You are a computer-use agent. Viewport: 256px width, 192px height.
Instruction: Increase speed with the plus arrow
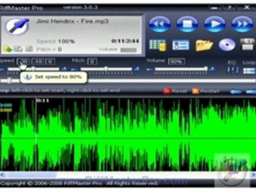click(65, 69)
